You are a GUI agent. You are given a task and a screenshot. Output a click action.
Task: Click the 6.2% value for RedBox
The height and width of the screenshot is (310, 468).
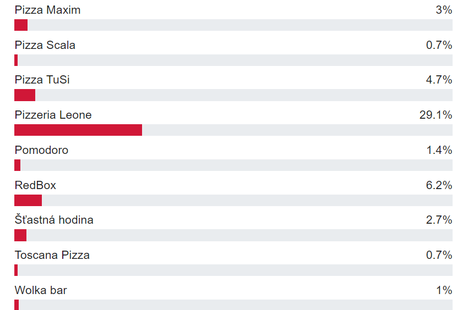click(x=439, y=185)
